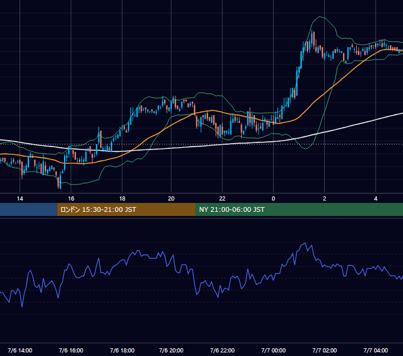Click the 18 hour axis label

tap(122, 199)
